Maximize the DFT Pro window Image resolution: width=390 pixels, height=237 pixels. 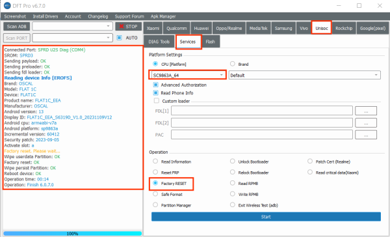pos(359,5)
